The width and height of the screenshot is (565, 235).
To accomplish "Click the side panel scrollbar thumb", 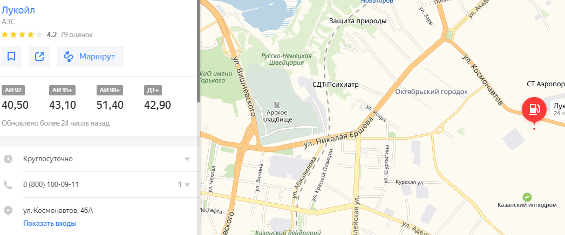I will point(199,50).
